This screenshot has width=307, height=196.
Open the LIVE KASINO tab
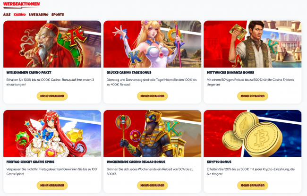coord(39,15)
